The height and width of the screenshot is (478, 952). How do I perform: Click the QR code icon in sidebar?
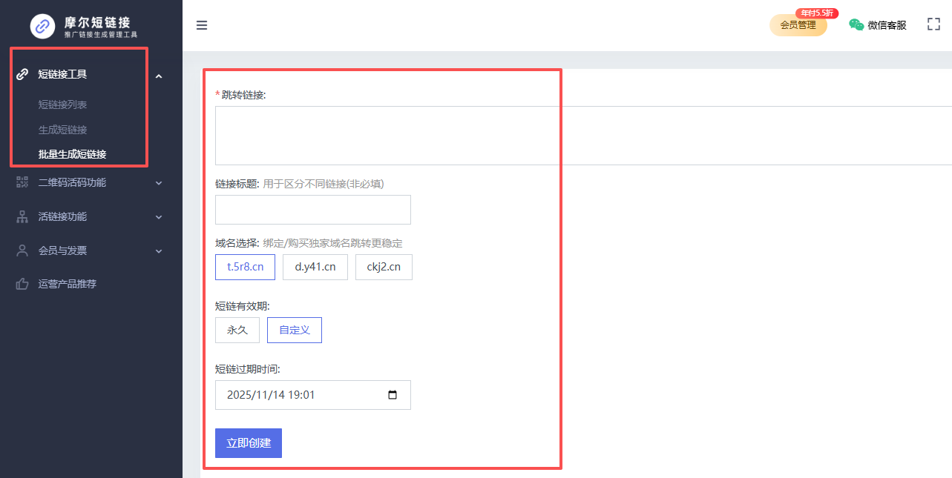coord(22,182)
